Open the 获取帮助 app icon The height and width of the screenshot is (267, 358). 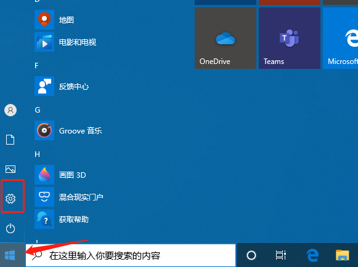tap(44, 219)
